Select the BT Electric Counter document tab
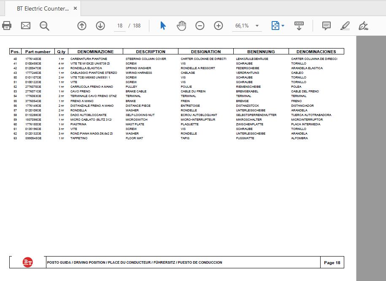Viewport: 386px width, 281px height. pos(43,8)
